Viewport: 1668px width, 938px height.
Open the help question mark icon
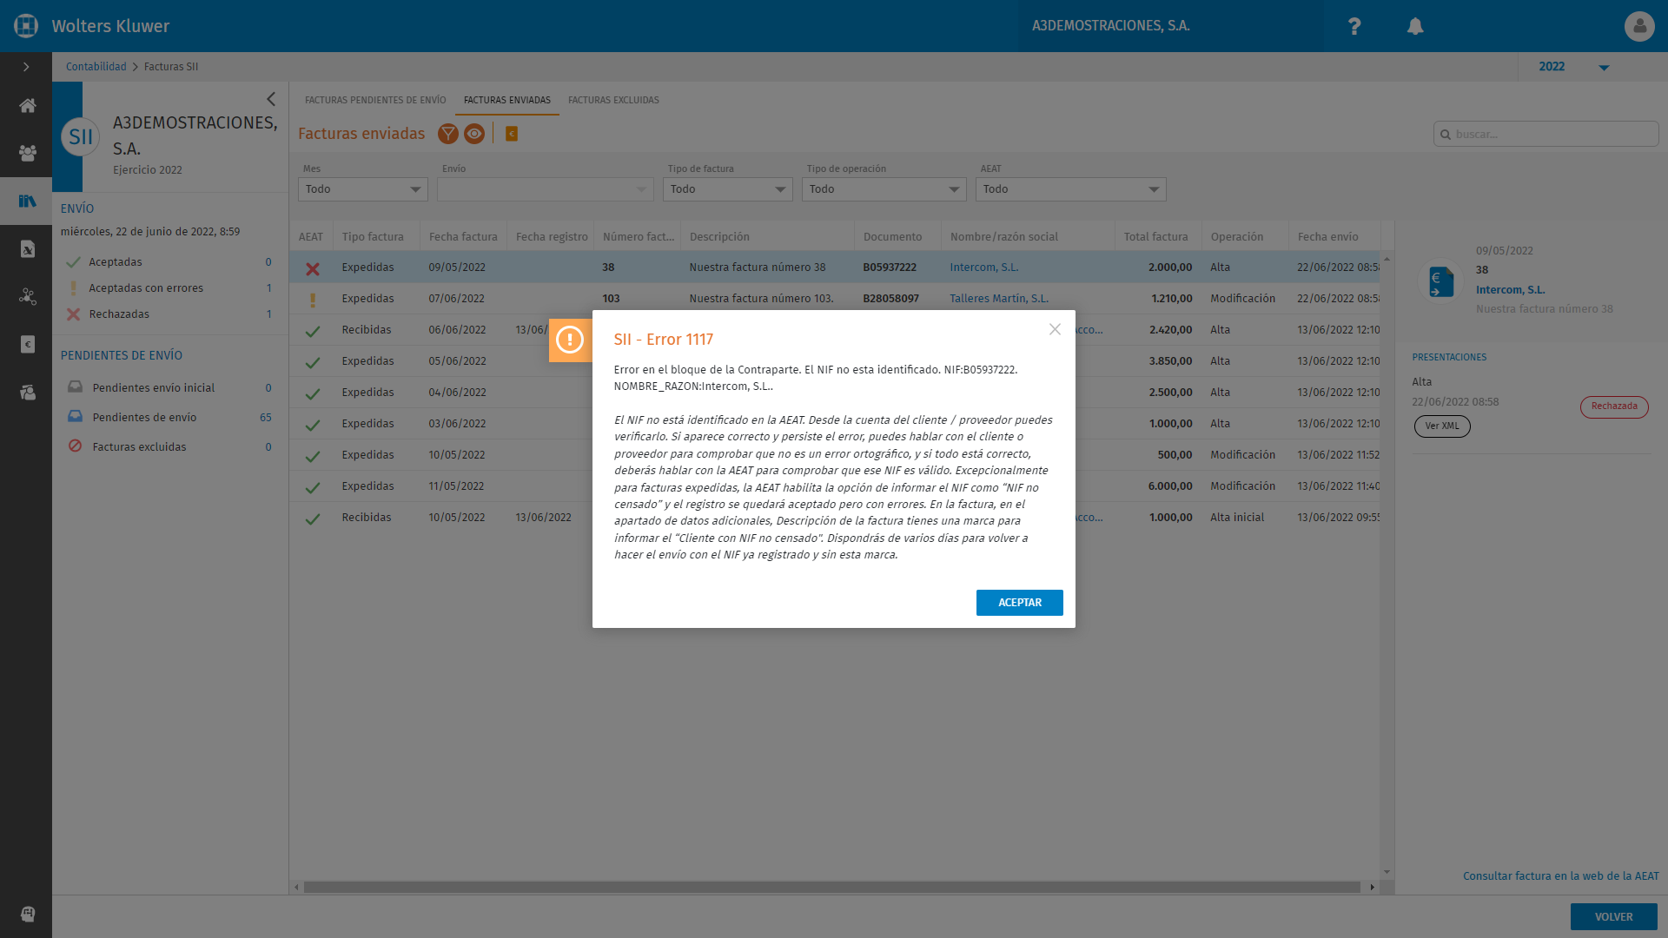pyautogui.click(x=1354, y=26)
